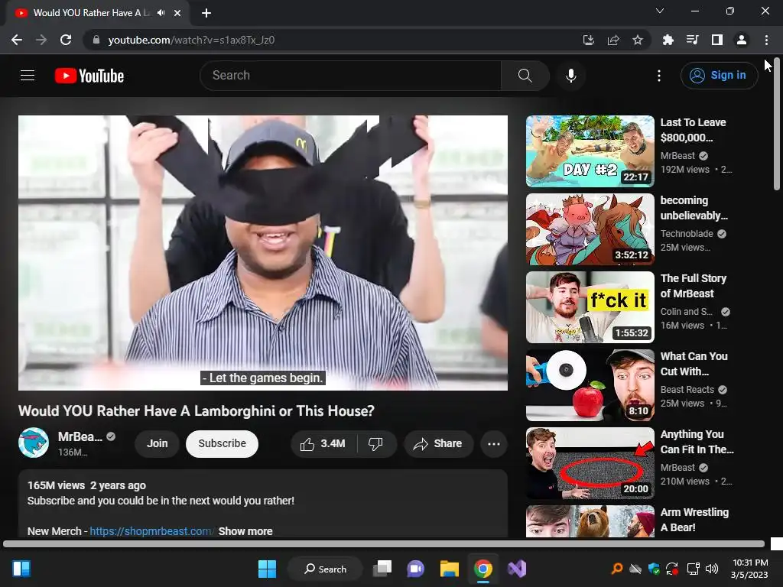This screenshot has height=587, width=783.
Task: Open taskbar Search box
Action: pos(325,569)
